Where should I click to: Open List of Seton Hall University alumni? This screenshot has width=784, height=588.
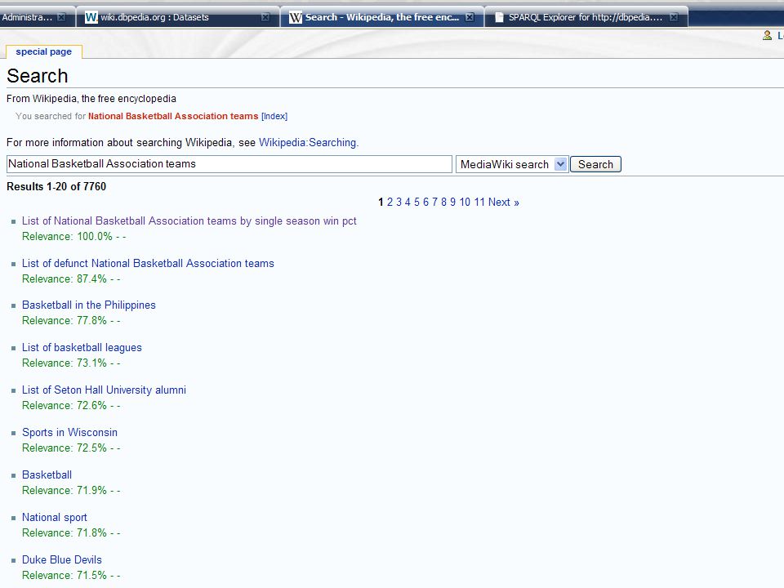[x=104, y=390]
